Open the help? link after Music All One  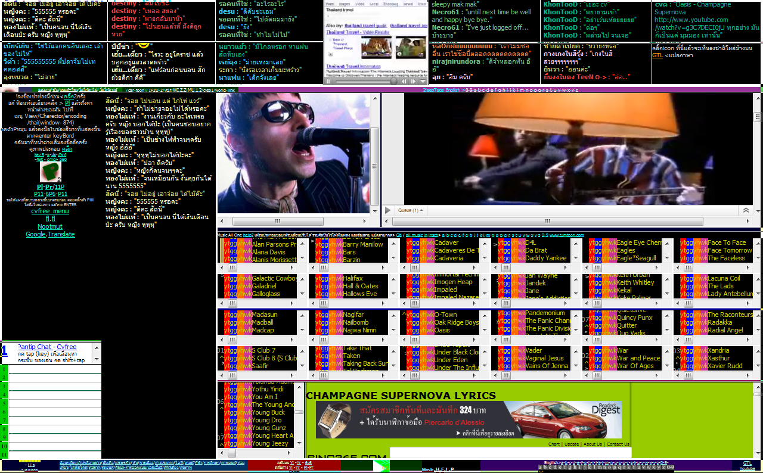248,235
